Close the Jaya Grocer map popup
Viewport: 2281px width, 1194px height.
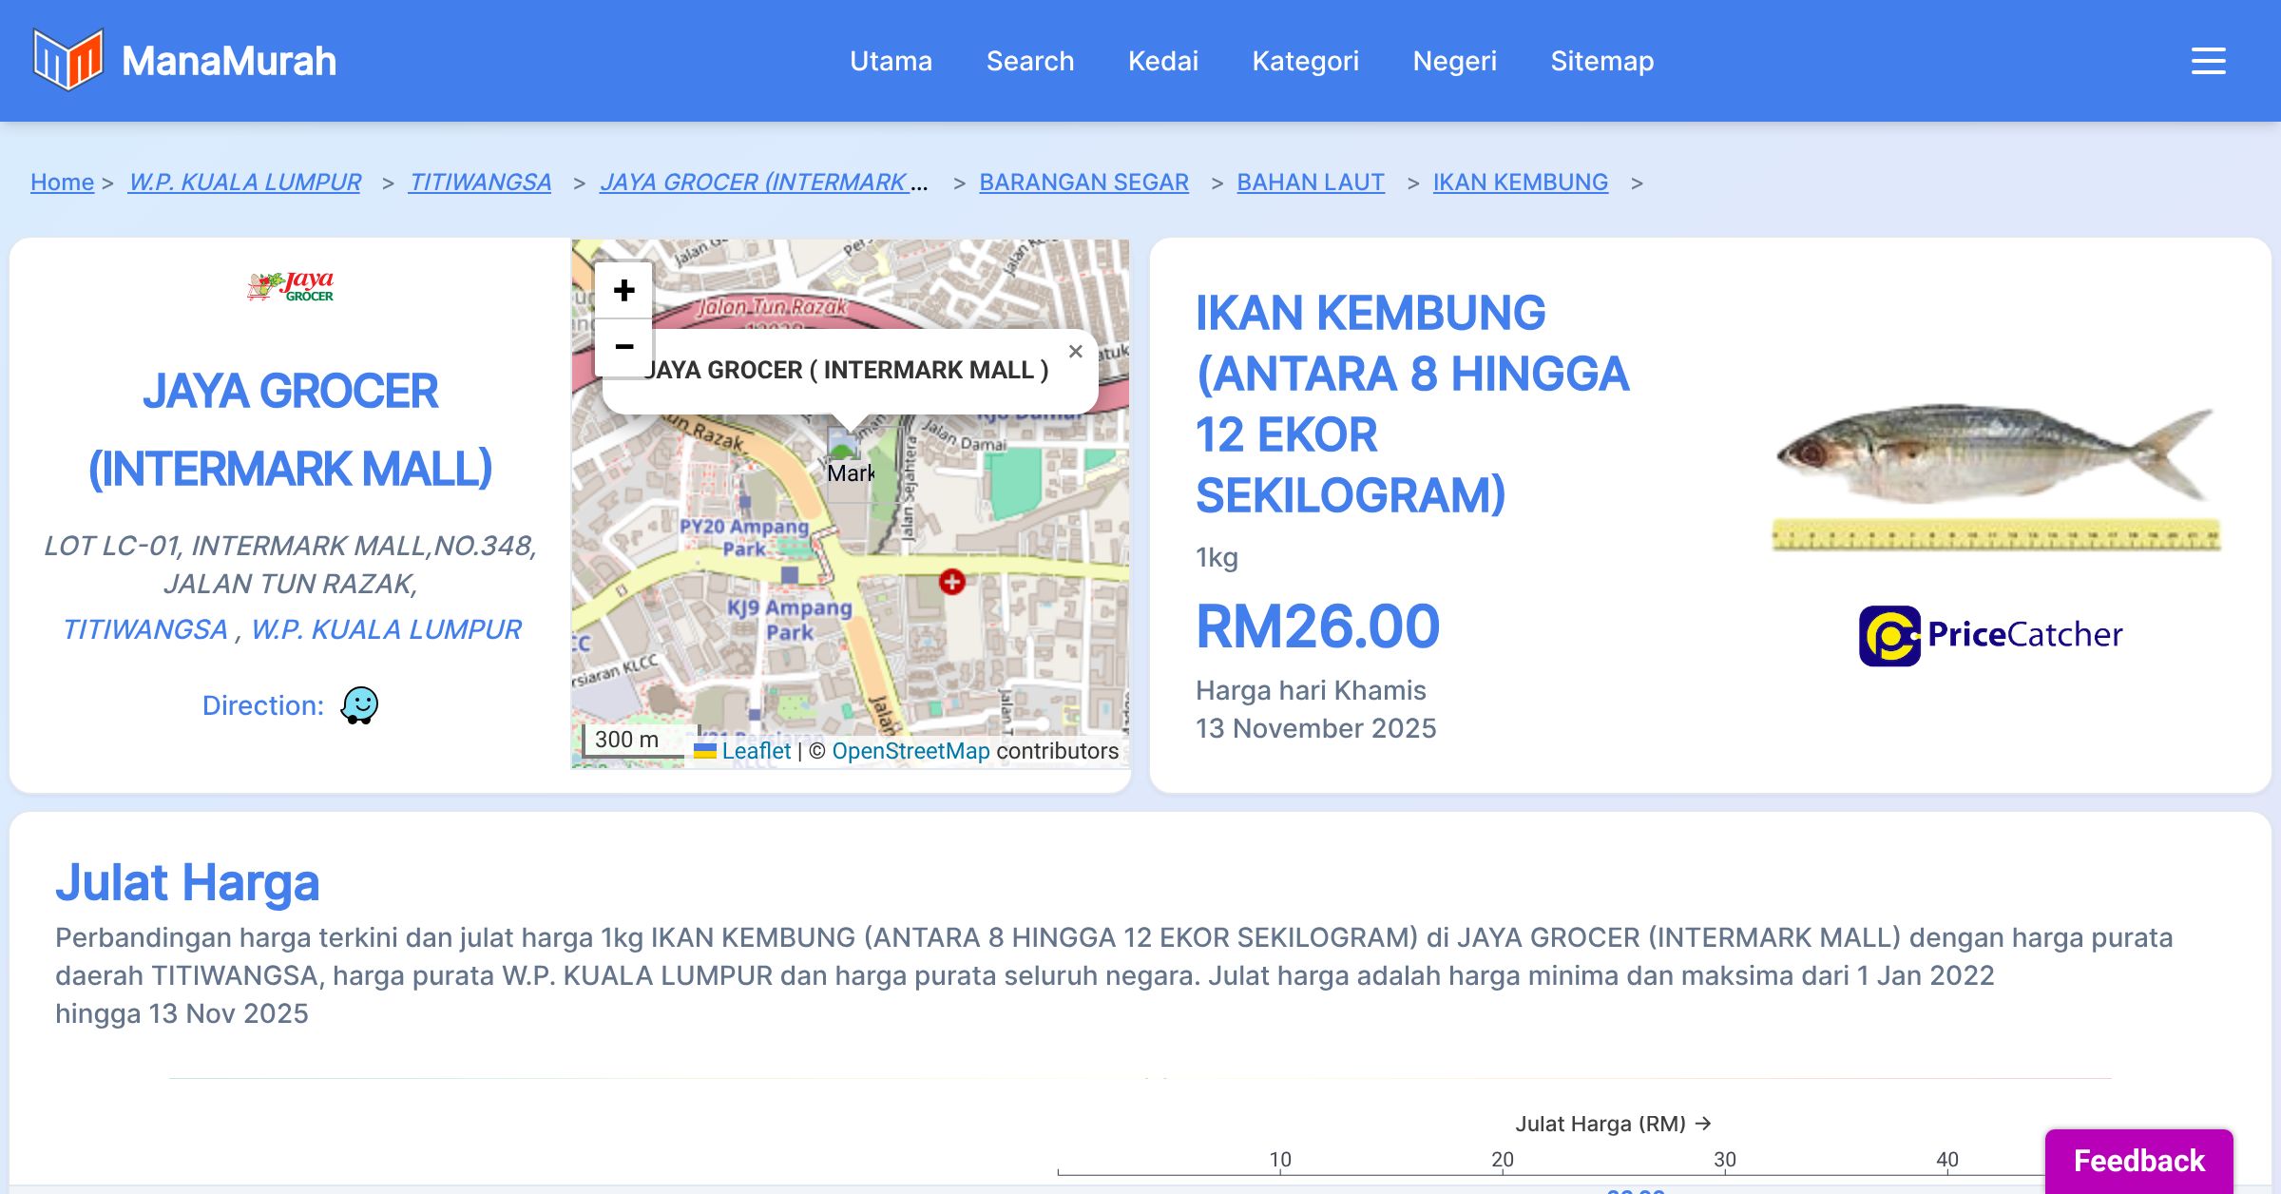tap(1075, 352)
